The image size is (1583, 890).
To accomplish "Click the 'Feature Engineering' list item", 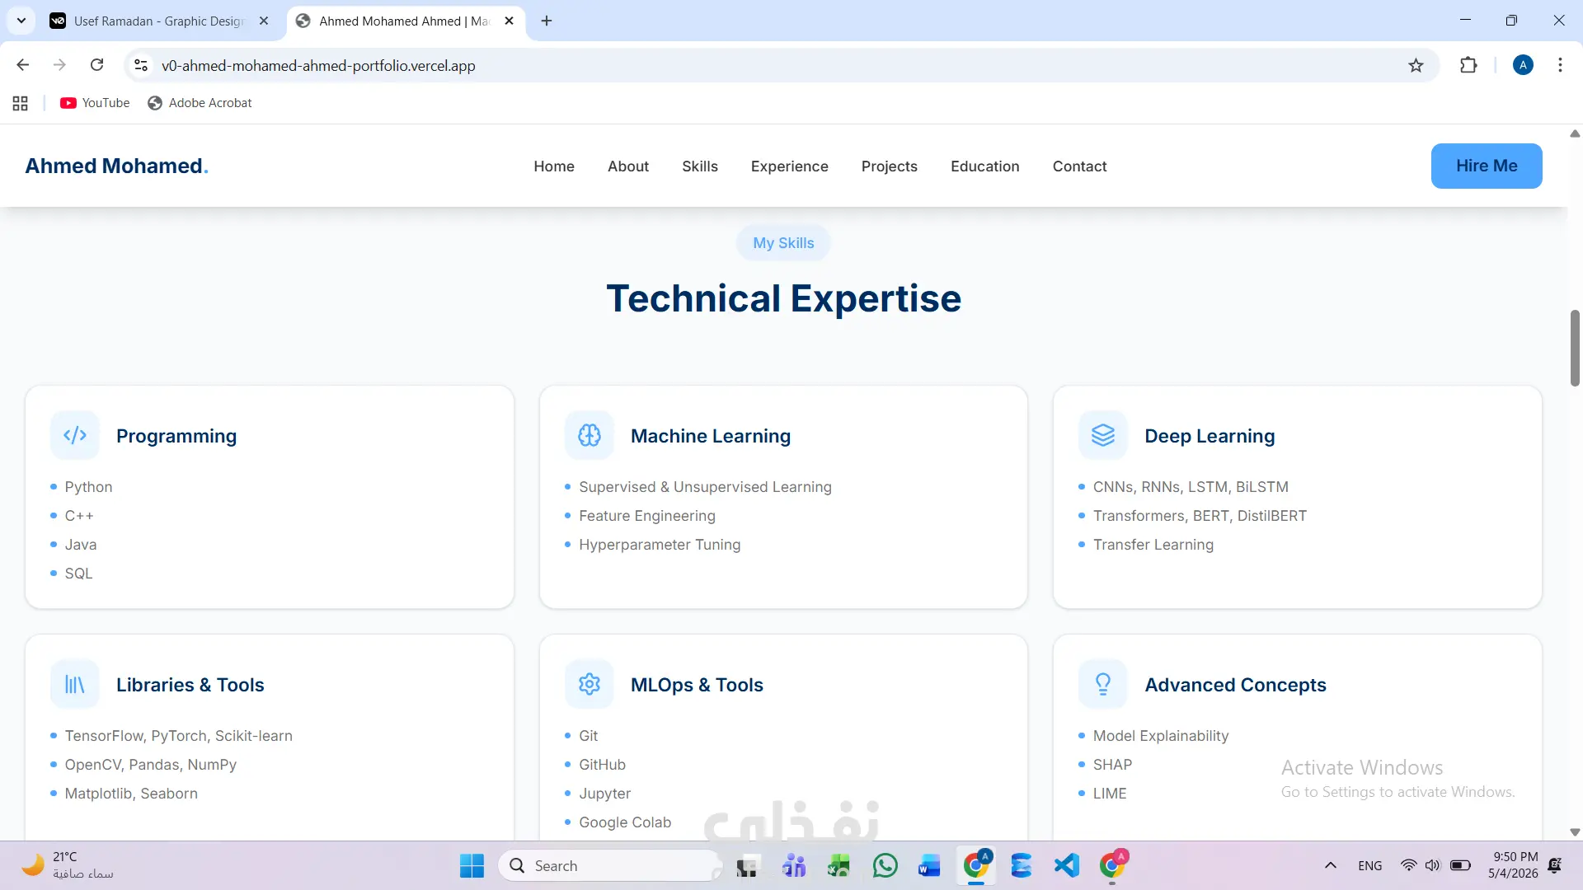I will 647,516.
